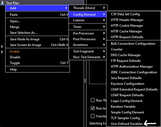Expand the second collapsed tree node chevron
161x127 pixels.
click(2, 52)
